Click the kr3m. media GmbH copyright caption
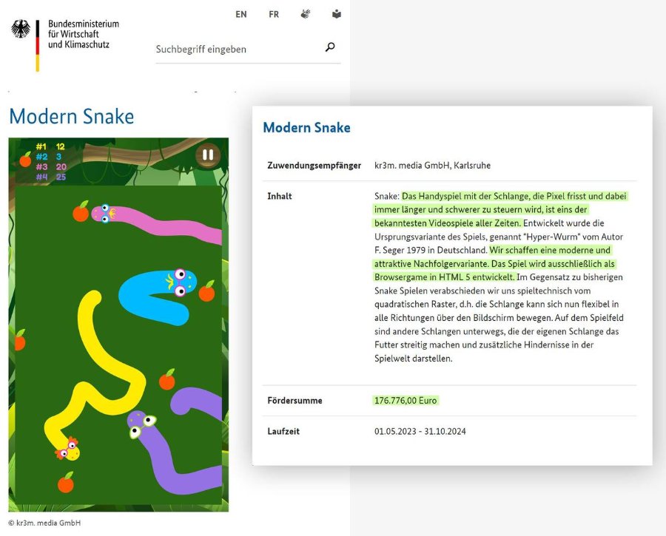Screen dimensions: 666x536 click(x=44, y=523)
